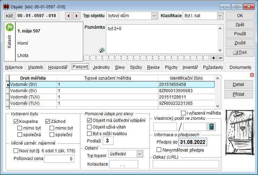Click the plus button under the note
The width and height of the screenshot is (258, 175).
click(214, 58)
